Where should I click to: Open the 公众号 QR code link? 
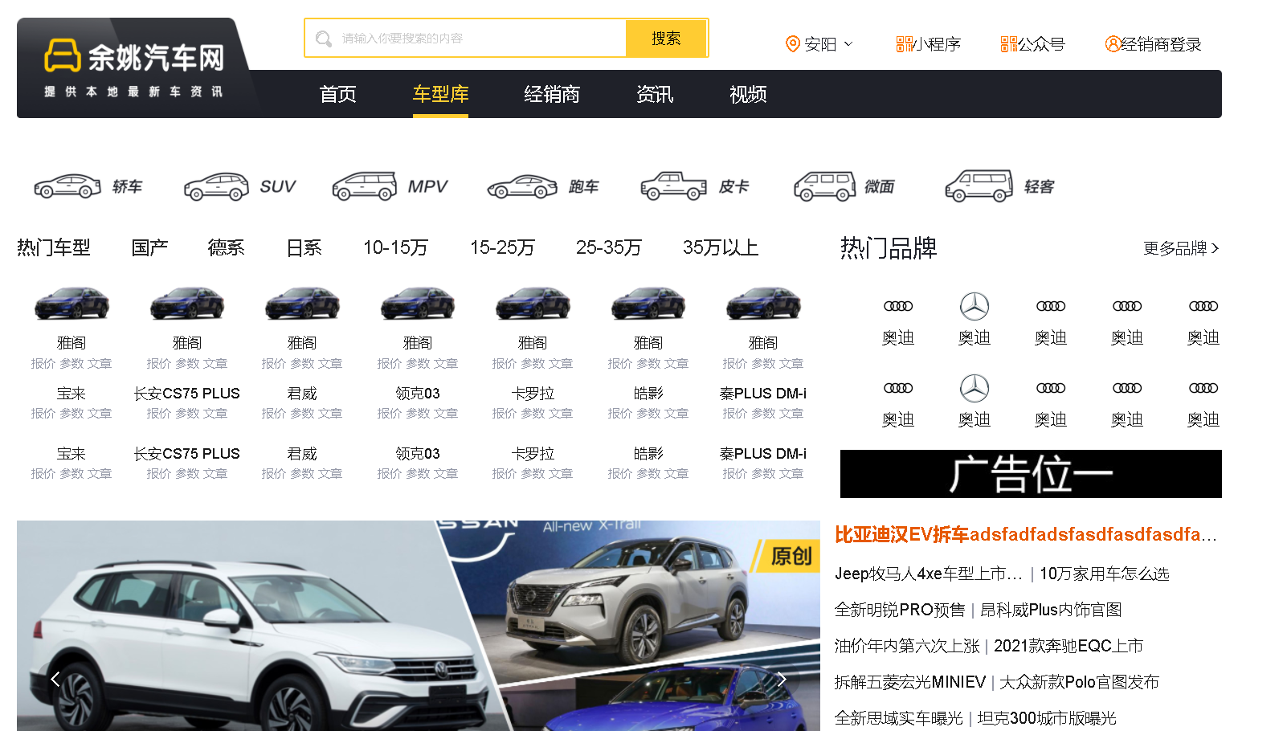[1032, 44]
